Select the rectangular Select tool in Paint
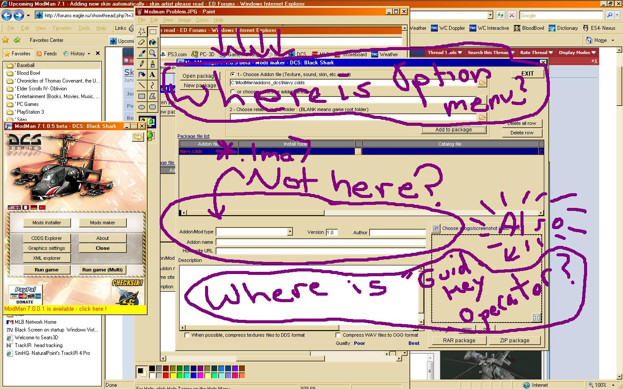Screen dimensions: 623x389 point(153,32)
